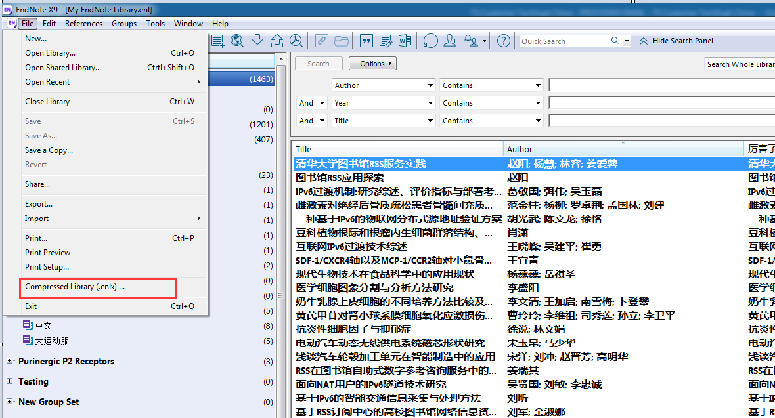
Task: Open the References menu
Action: click(83, 23)
